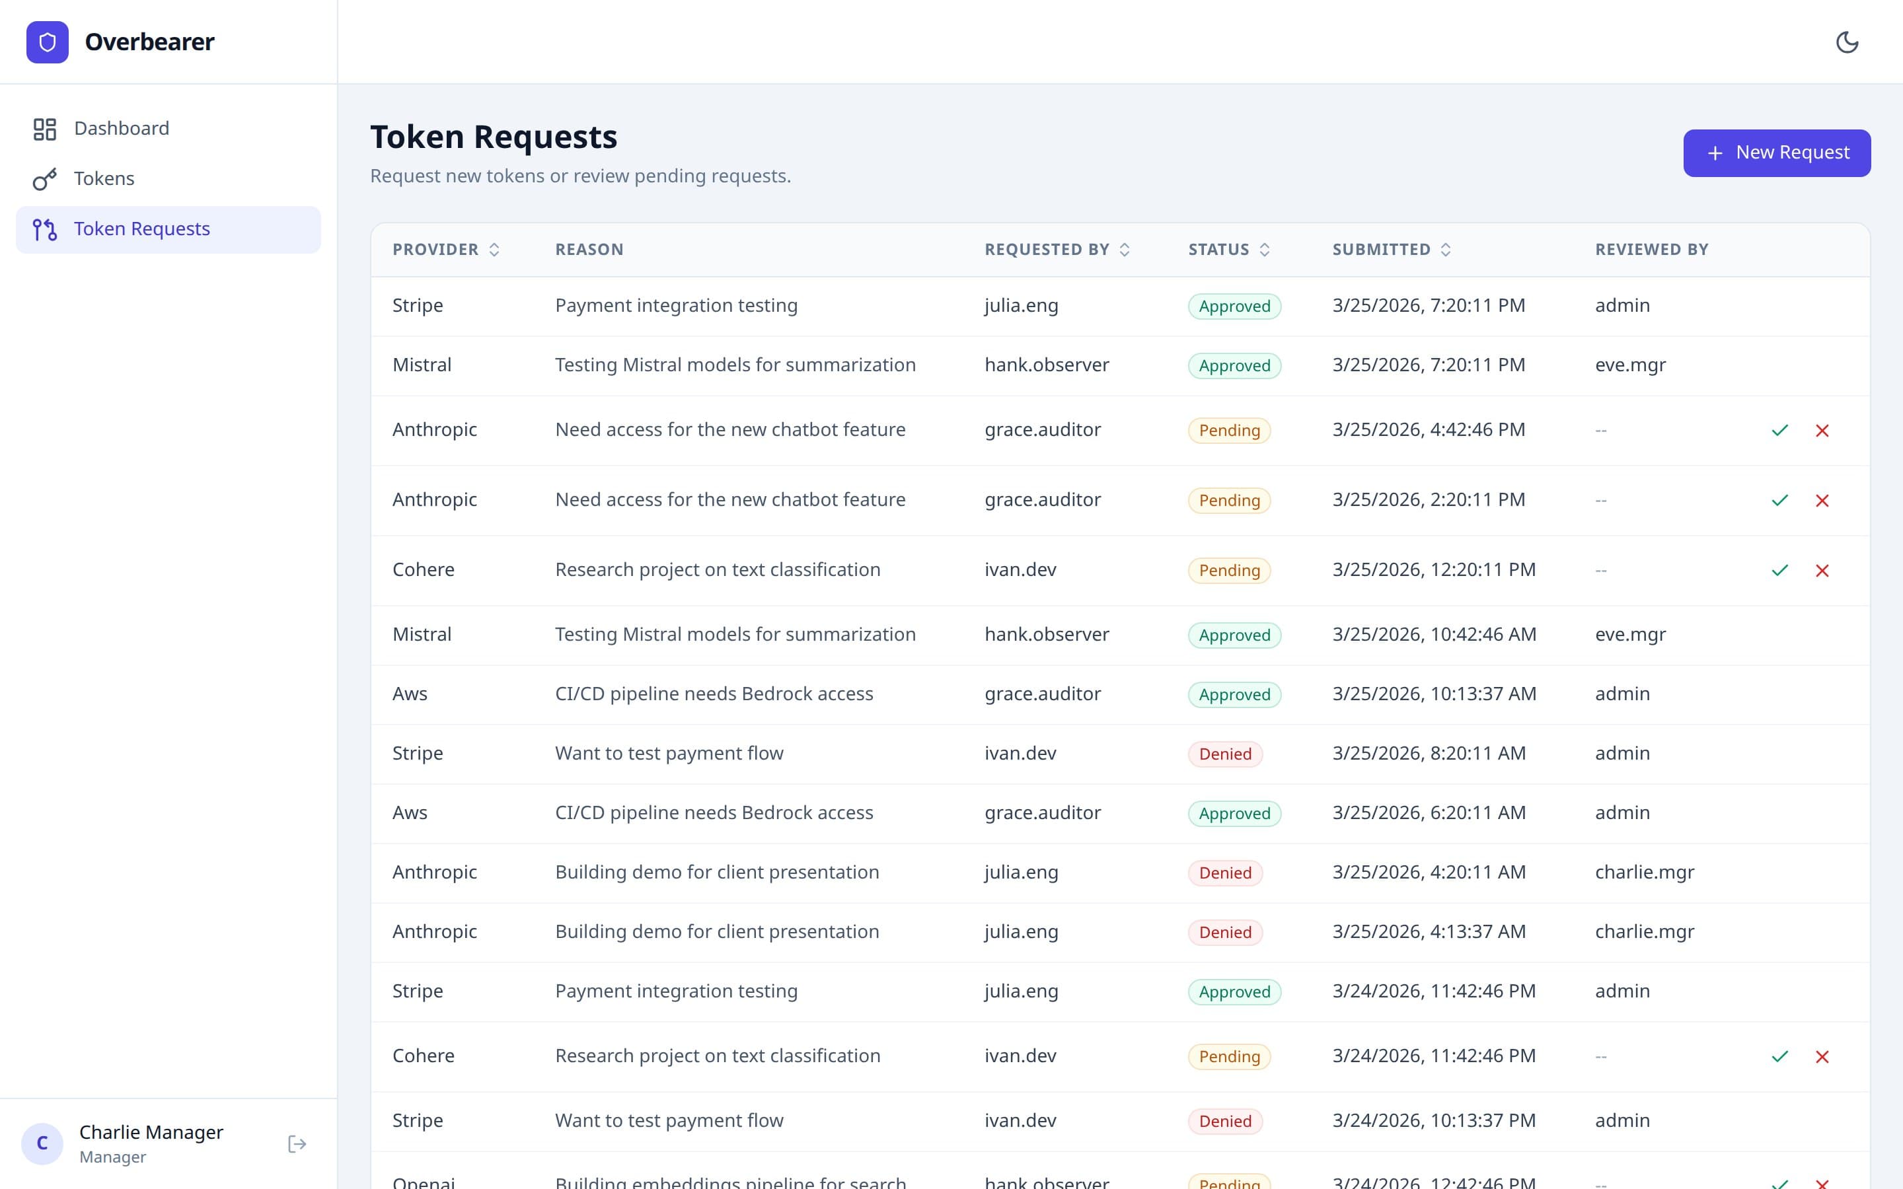This screenshot has height=1189, width=1903.
Task: Click the key icon next to Tokens
Action: point(44,178)
